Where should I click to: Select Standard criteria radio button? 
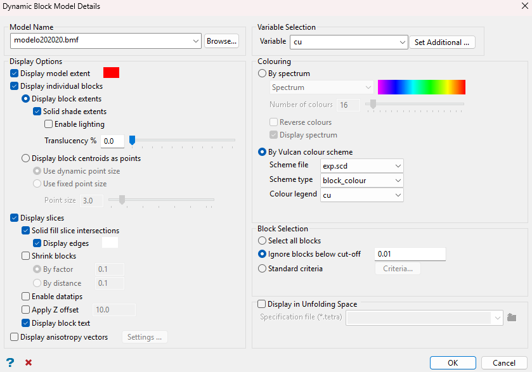pyautogui.click(x=262, y=269)
